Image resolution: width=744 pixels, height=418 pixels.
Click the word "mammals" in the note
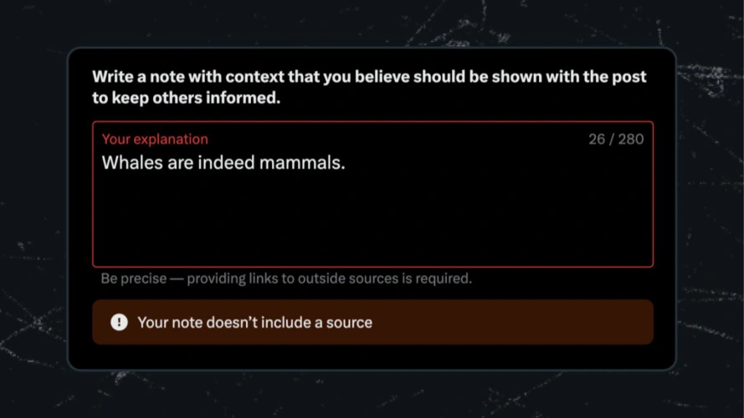coord(300,163)
